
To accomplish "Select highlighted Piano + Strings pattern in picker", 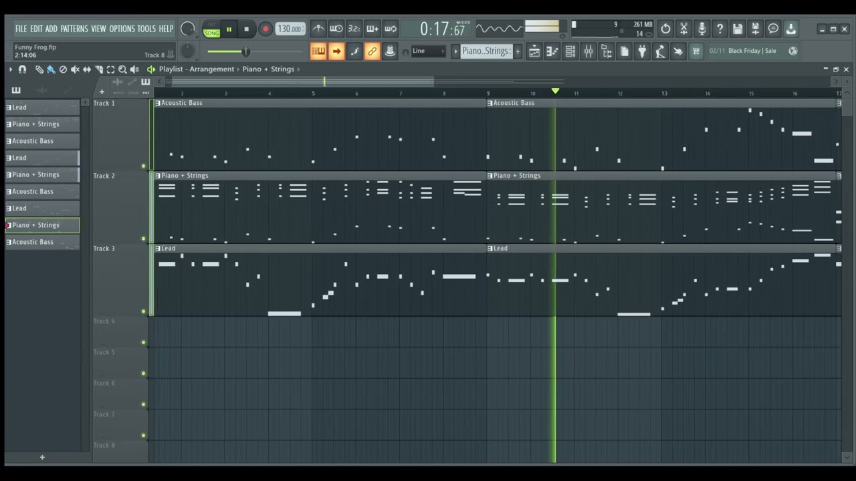I will pos(42,225).
